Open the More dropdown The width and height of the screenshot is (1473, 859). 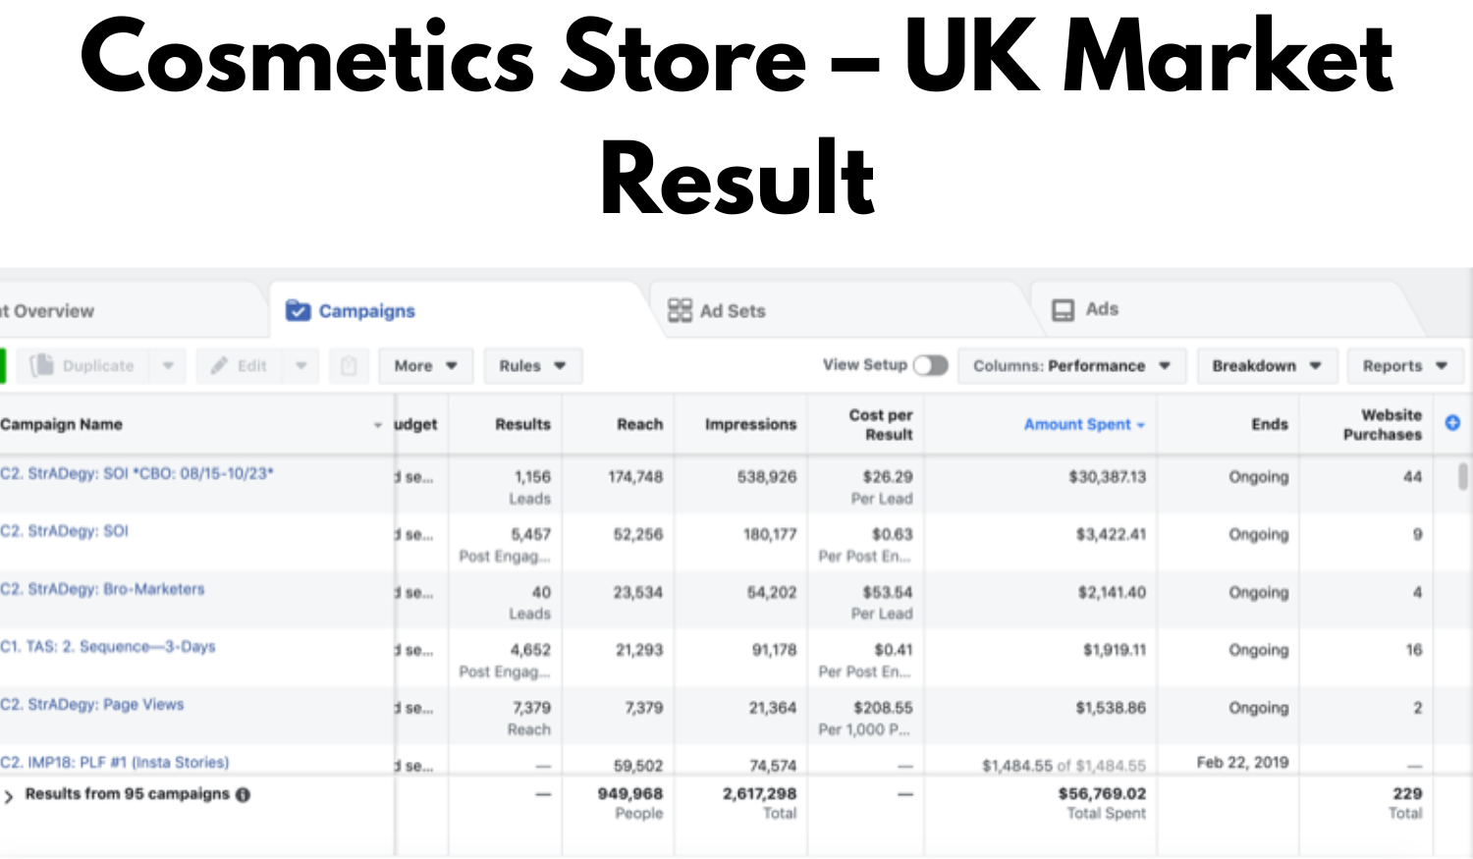click(x=425, y=365)
